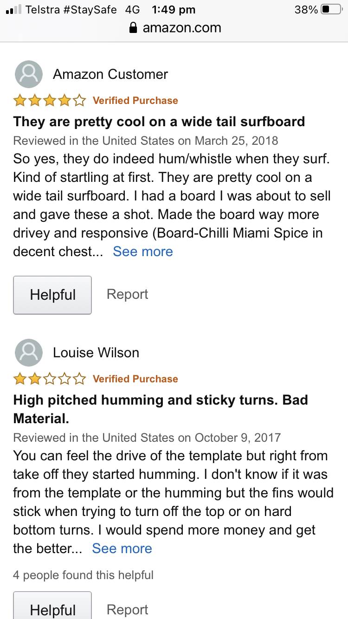The image size is (348, 619).
Task: Expand the wide tail surfboard review with See more
Action: tap(143, 251)
